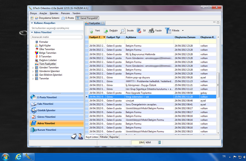The image size is (246, 161).
Task: Click the trash can icon beside memory indicator
Action: tap(160, 142)
